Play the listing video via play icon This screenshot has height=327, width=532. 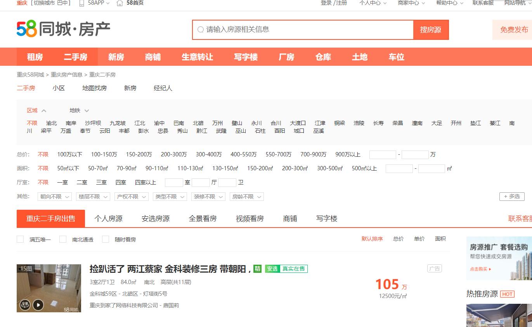coord(38,305)
